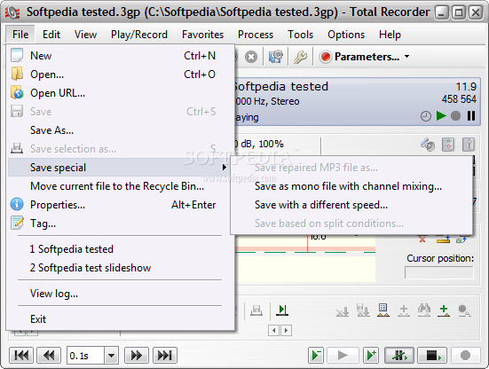Click the green plus add marker icon
The image size is (489, 369).
pyautogui.click(x=444, y=310)
